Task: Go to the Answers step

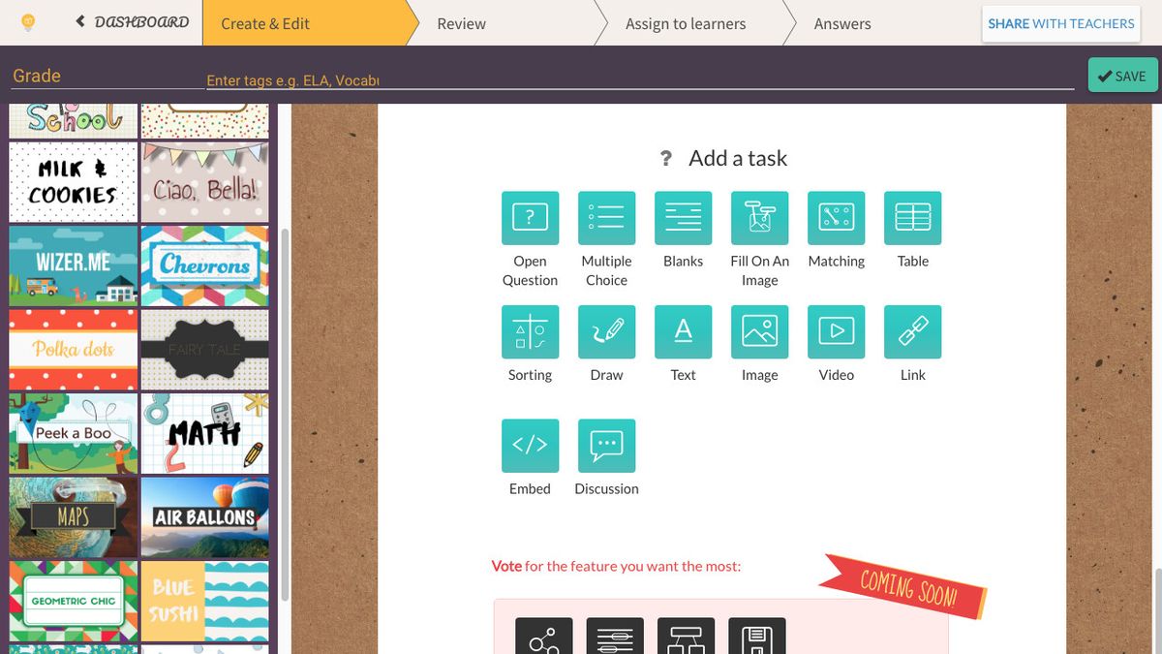Action: [841, 23]
